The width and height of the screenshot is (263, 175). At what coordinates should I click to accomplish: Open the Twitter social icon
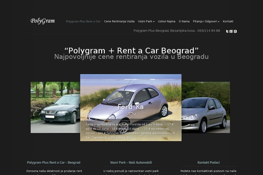[227, 31]
